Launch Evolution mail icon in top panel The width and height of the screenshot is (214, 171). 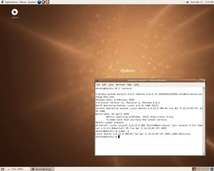pos(43,2)
